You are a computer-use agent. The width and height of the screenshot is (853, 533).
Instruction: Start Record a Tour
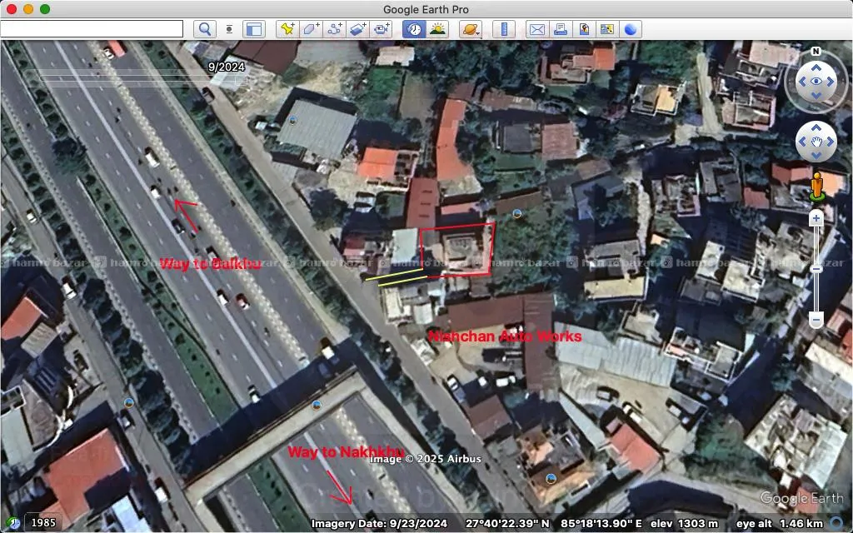pyautogui.click(x=381, y=28)
